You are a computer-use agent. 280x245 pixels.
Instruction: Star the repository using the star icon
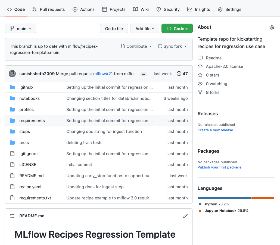coord(200,75)
